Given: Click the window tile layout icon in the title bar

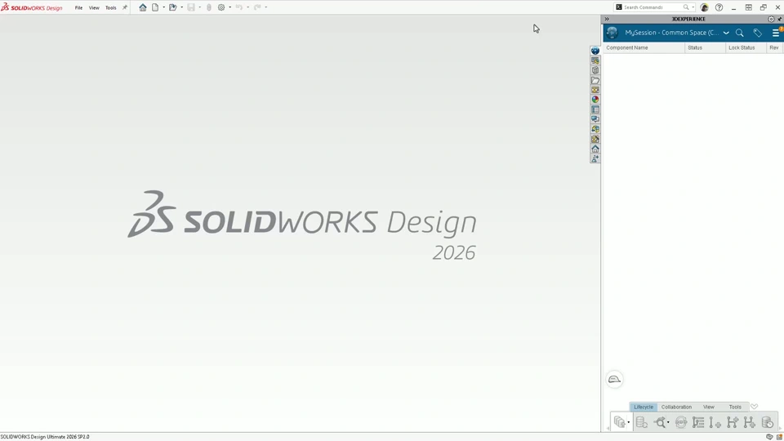Looking at the screenshot, I should click(749, 7).
